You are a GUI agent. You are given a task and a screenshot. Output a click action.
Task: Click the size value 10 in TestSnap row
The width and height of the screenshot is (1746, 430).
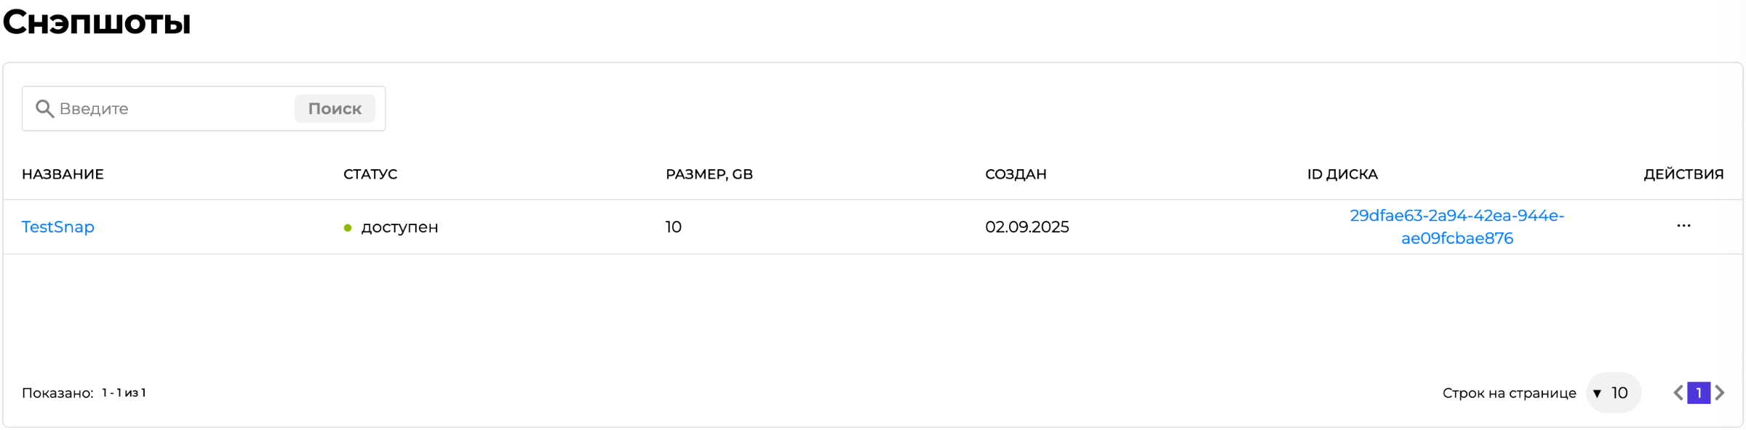tap(673, 227)
